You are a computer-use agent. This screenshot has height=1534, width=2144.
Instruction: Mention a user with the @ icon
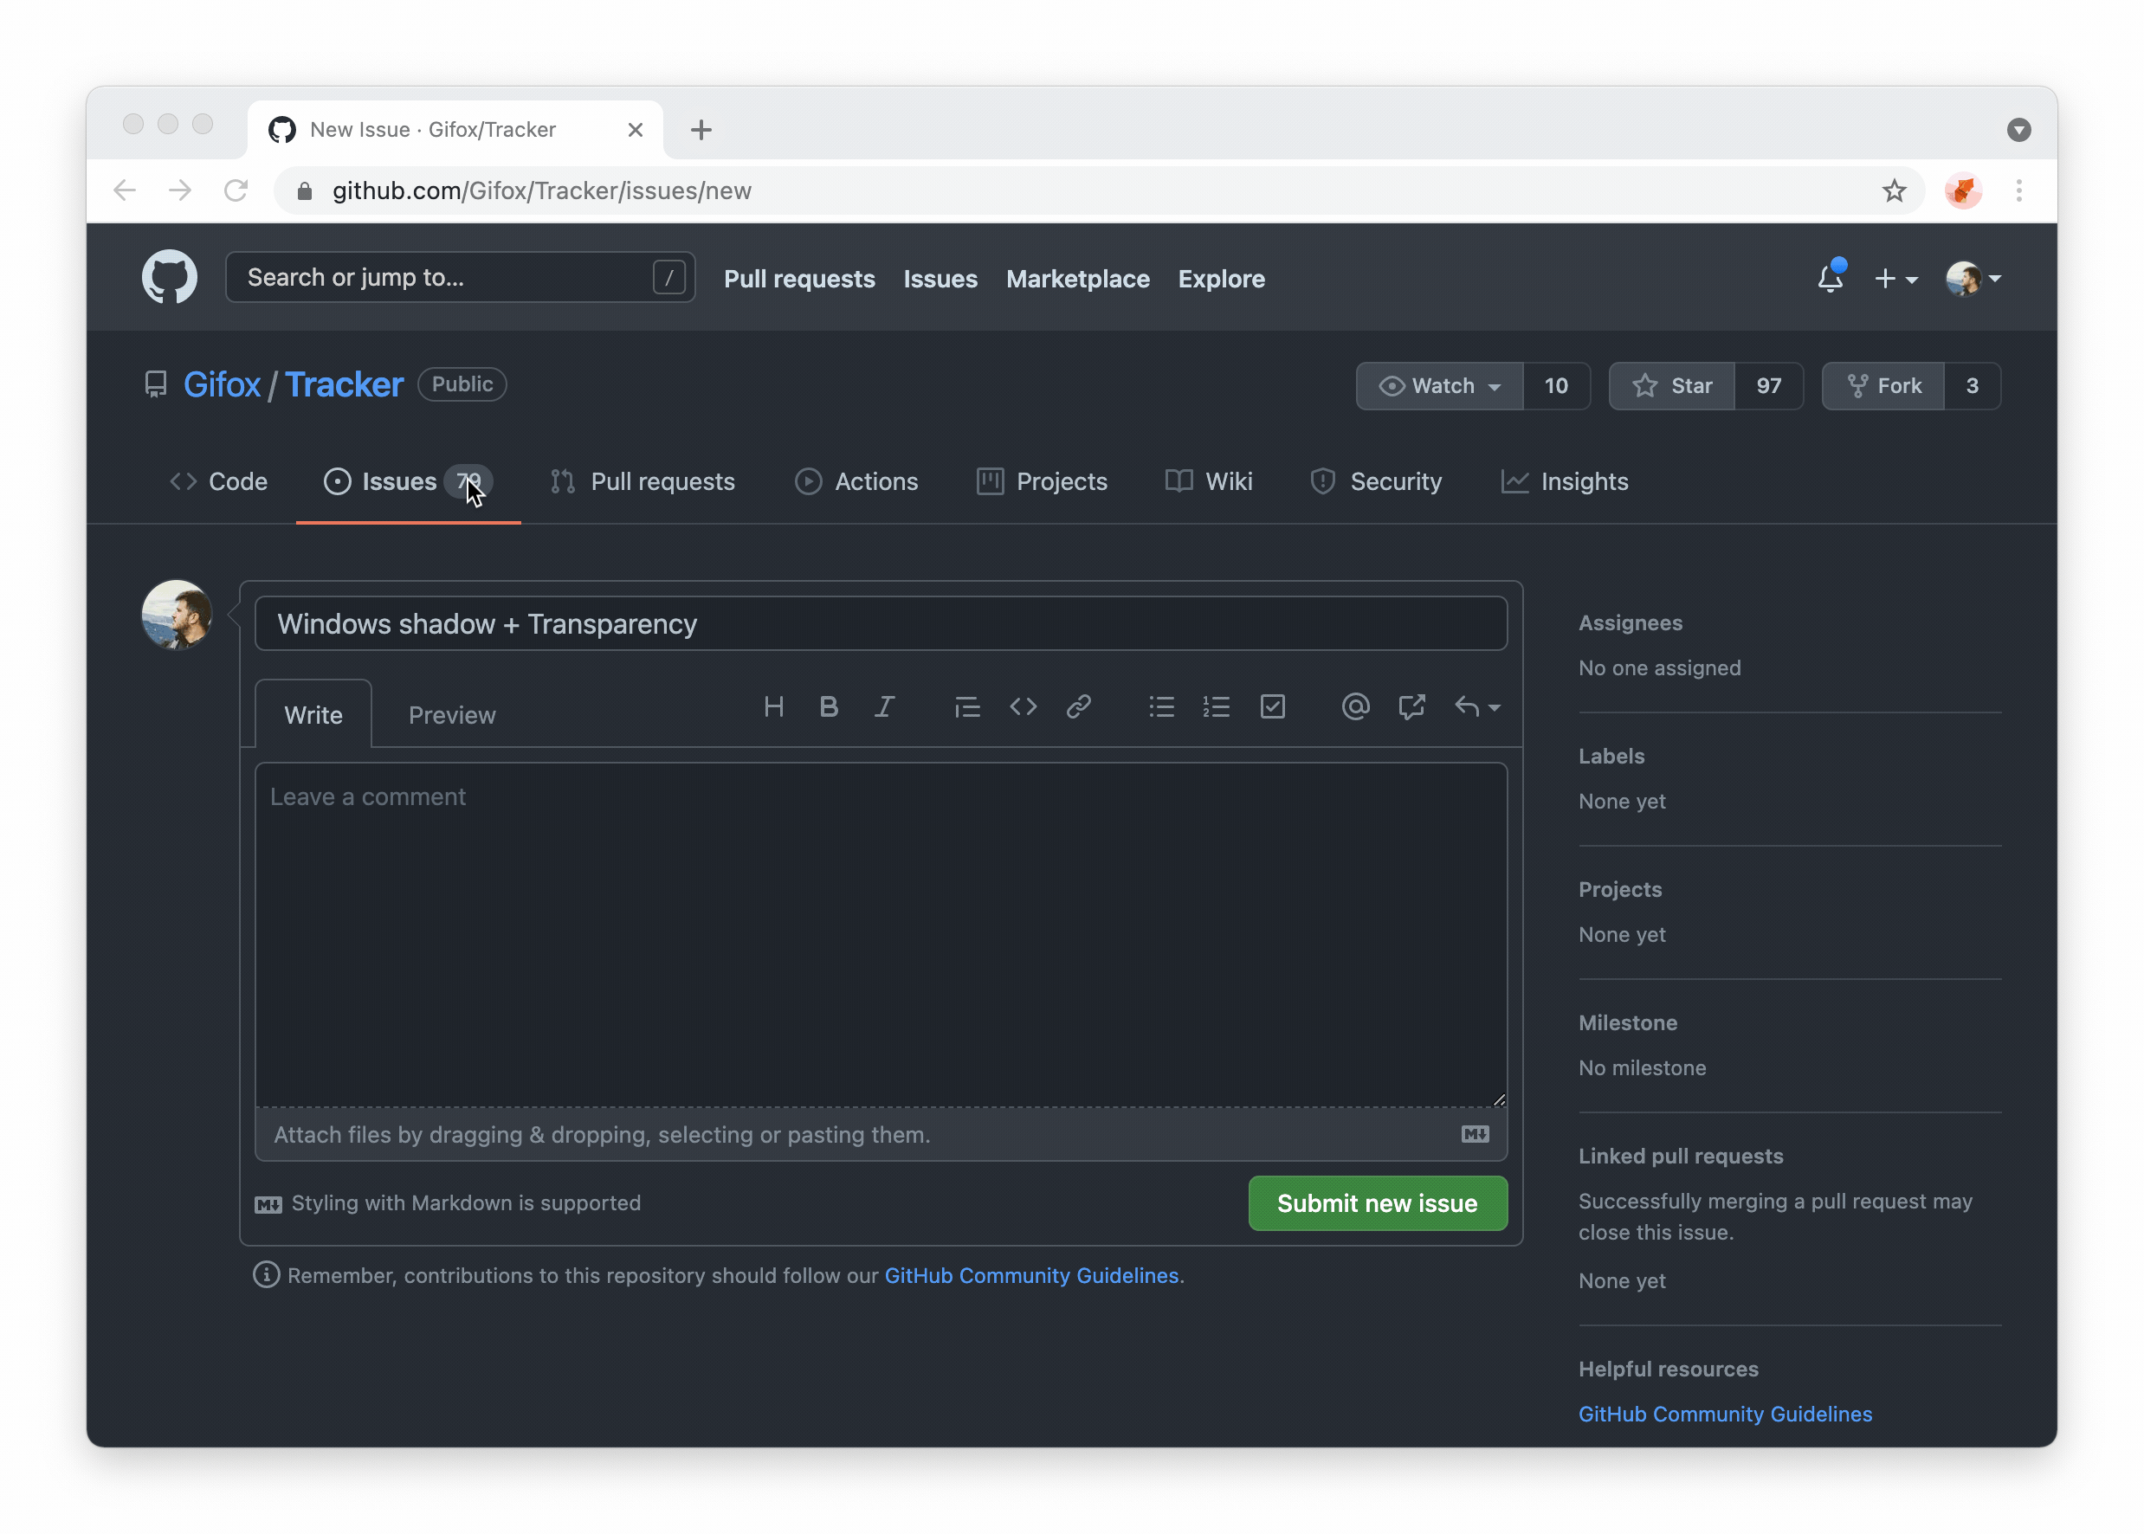pyautogui.click(x=1355, y=706)
